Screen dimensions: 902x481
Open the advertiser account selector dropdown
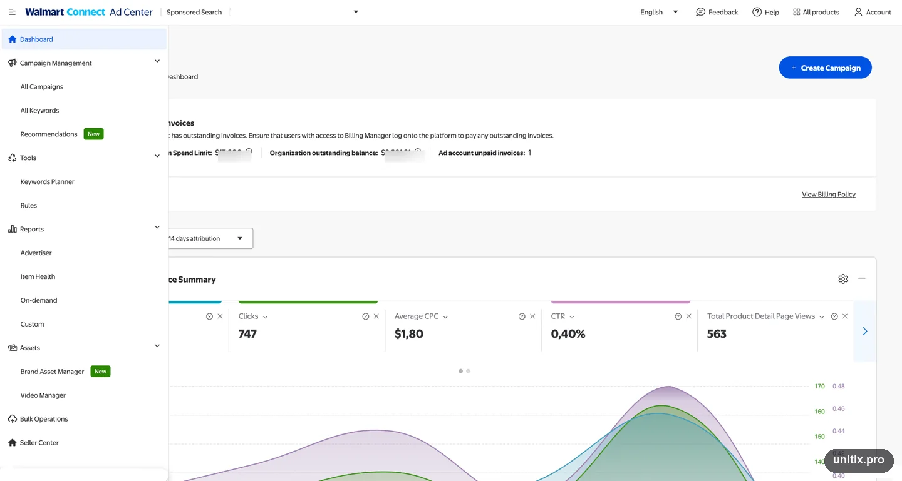356,12
